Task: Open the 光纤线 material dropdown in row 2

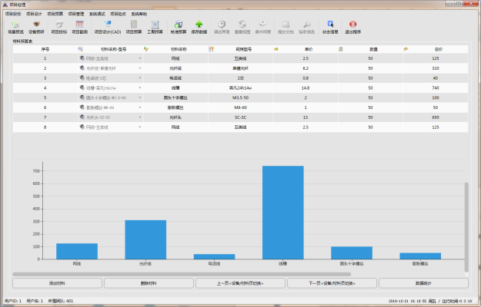Action: (139, 68)
